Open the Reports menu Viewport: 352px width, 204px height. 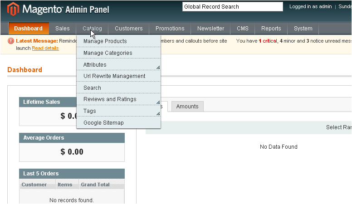tap(271, 29)
